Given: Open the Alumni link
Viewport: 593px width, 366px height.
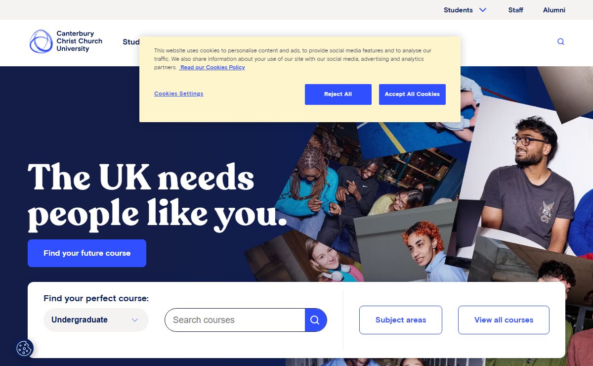Looking at the screenshot, I should (x=554, y=10).
